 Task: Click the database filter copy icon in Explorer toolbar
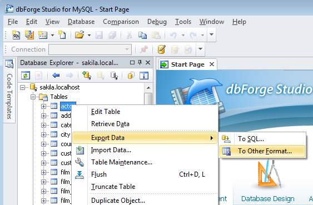click(131, 76)
